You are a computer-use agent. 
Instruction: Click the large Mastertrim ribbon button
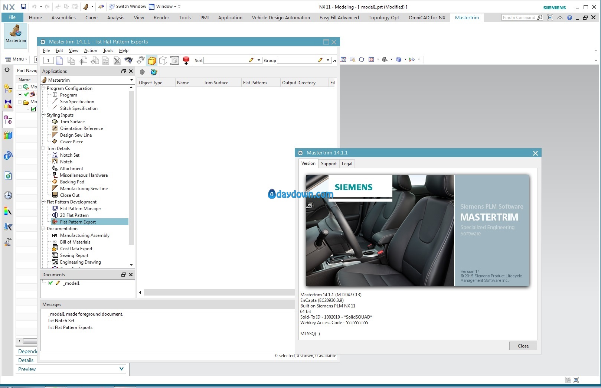[x=16, y=35]
